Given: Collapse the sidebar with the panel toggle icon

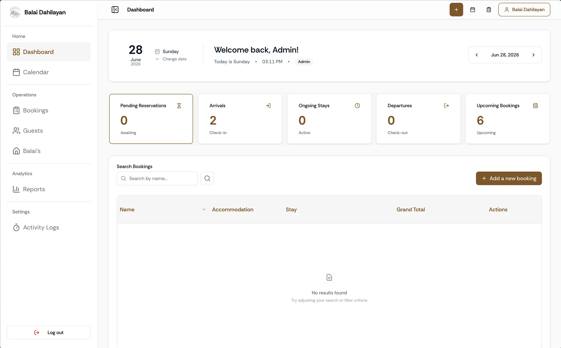Looking at the screenshot, I should [x=115, y=10].
